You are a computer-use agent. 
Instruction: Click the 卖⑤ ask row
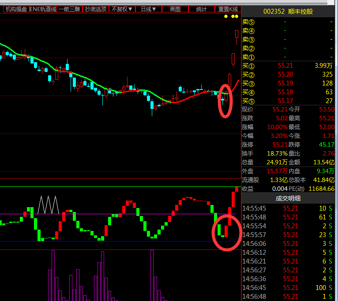point(288,22)
